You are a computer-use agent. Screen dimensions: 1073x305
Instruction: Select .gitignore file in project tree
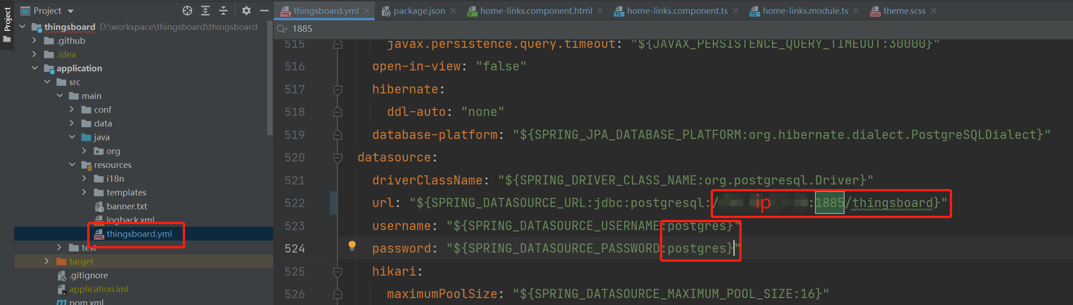tap(89, 275)
